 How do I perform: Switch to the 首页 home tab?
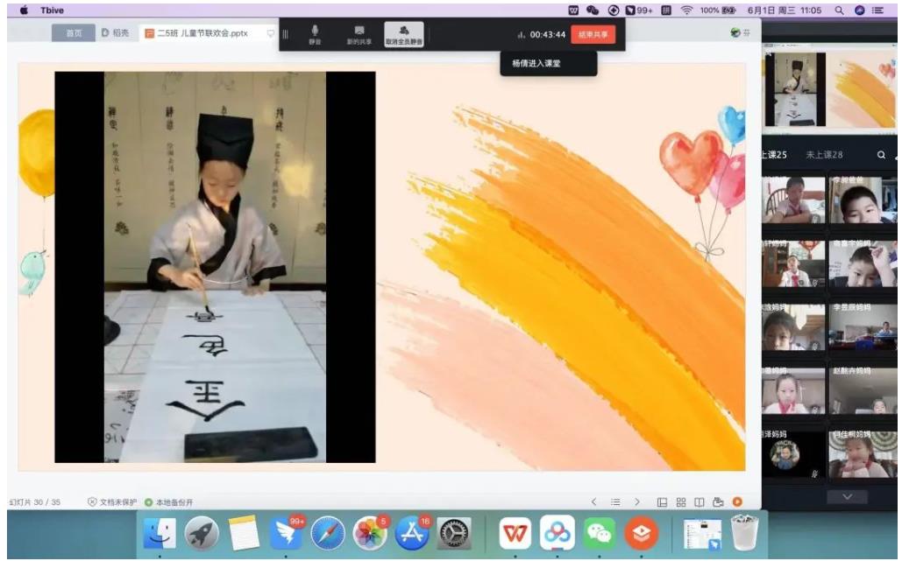(x=74, y=33)
